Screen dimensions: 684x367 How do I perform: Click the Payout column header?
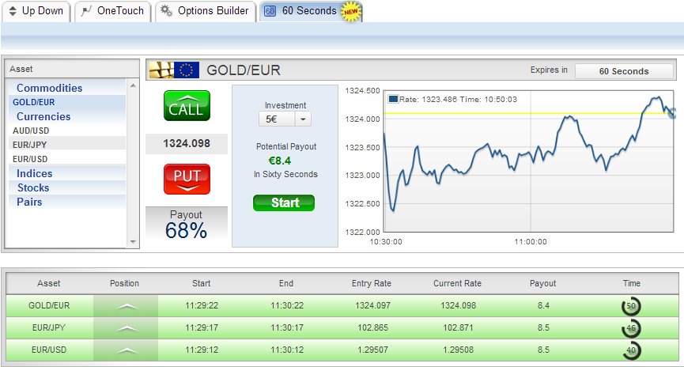pos(542,283)
